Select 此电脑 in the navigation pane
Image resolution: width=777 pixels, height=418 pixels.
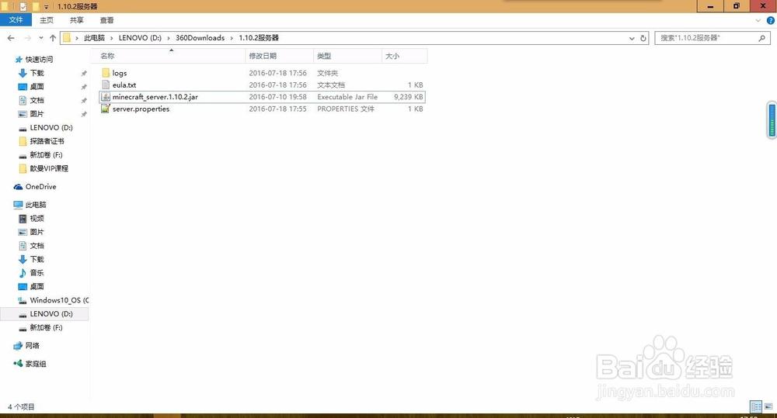point(36,205)
